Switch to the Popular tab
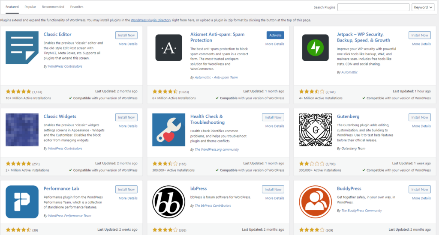 (x=30, y=7)
